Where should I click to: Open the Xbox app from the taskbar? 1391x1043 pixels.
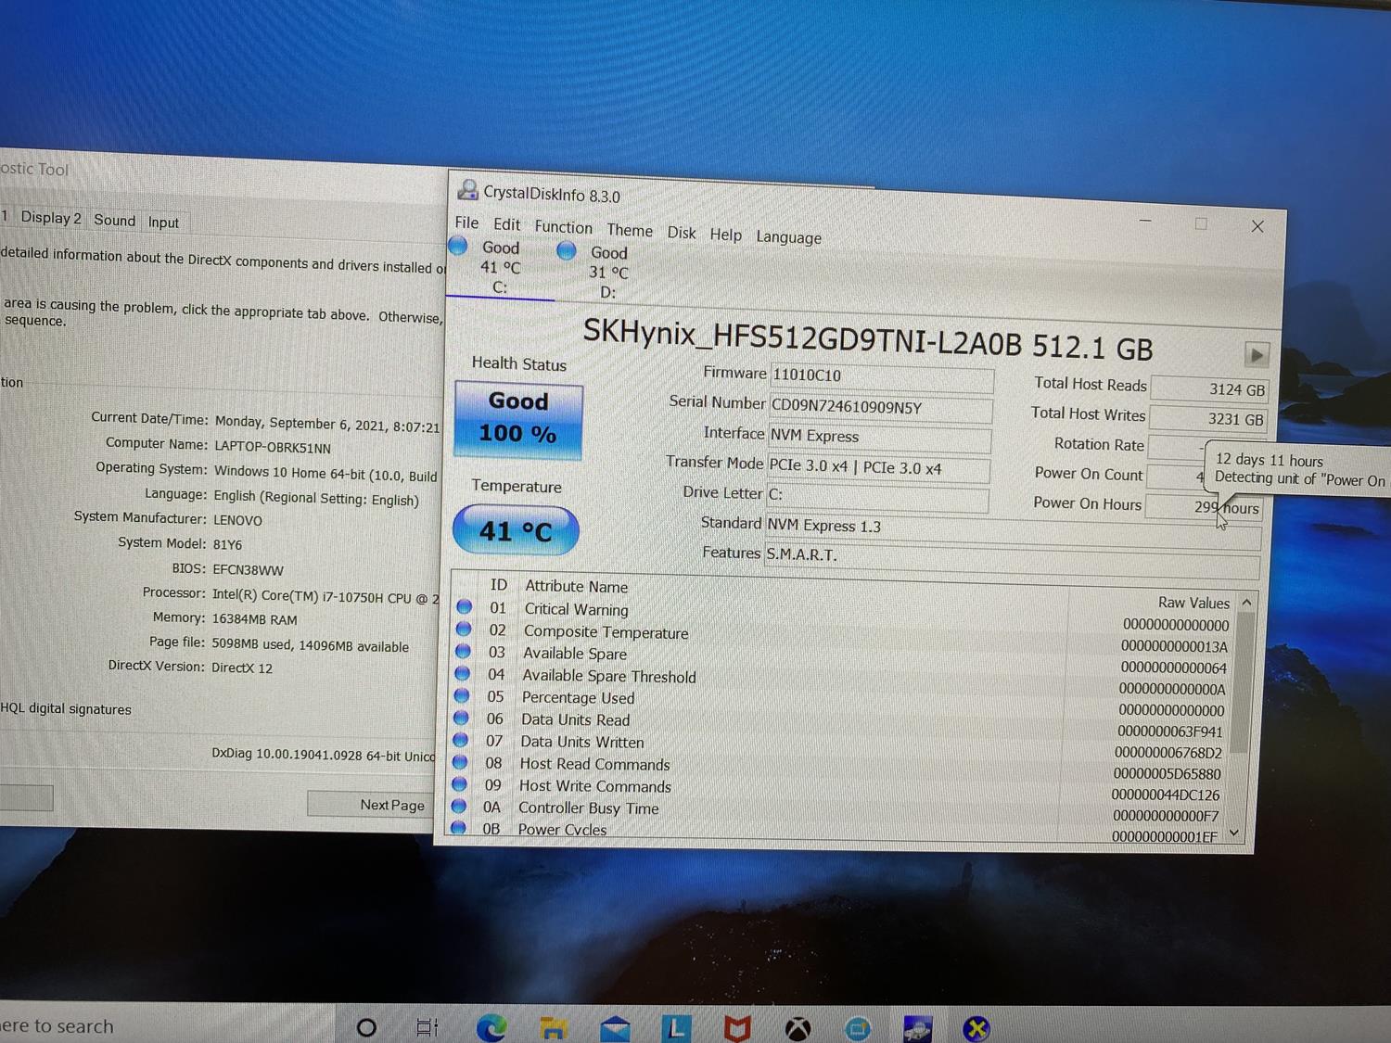(798, 1028)
